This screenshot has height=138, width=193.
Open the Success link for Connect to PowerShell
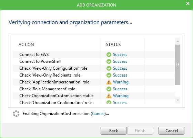tap(120, 61)
